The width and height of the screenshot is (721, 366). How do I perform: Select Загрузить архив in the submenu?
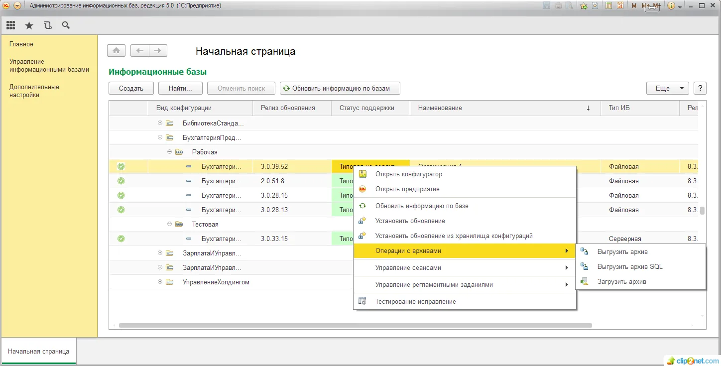[621, 281]
